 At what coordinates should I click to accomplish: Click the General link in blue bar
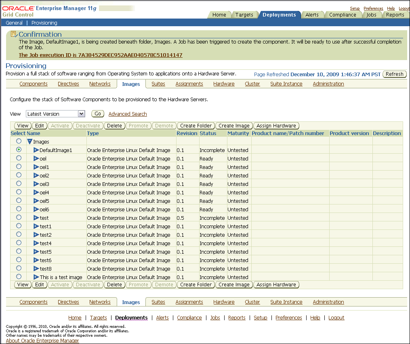[x=14, y=23]
